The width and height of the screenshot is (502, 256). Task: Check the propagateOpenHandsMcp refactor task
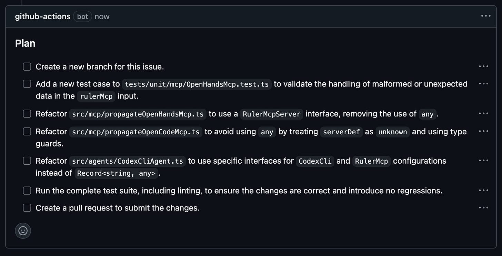click(27, 113)
